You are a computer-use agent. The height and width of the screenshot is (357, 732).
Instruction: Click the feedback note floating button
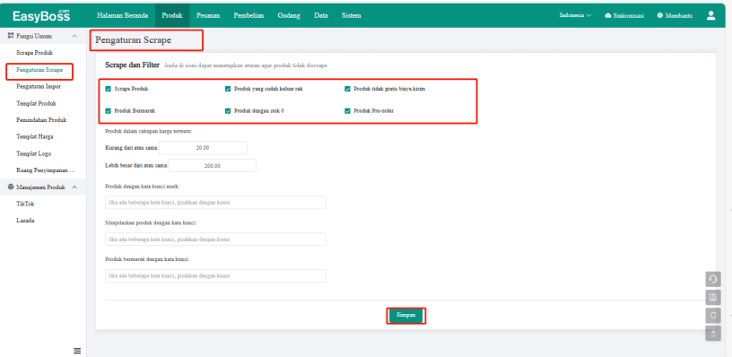click(x=713, y=297)
